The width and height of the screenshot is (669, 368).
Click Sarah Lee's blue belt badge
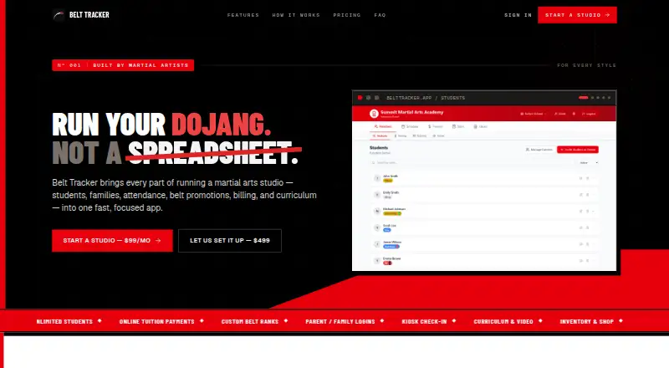coord(387,230)
